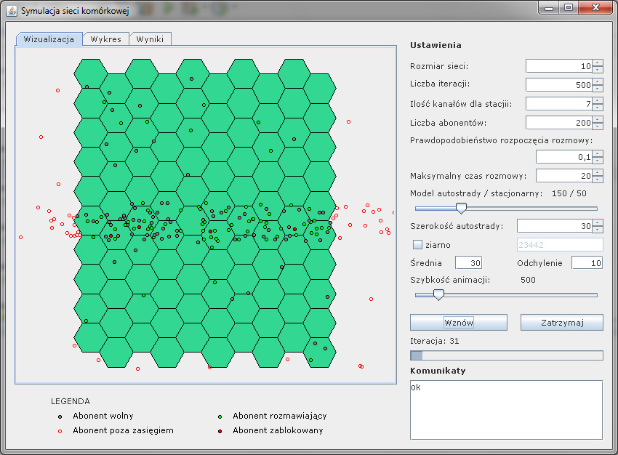The height and width of the screenshot is (455, 618).
Task: Click the gray 'Abonent wolny' legend dot
Action: click(x=60, y=416)
